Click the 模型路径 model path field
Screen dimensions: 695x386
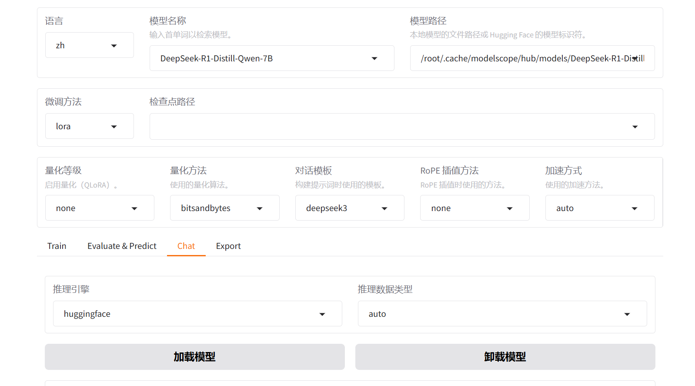[522, 58]
